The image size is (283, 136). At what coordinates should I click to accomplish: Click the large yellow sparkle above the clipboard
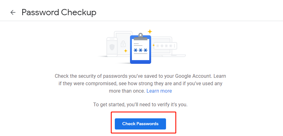(150, 32)
